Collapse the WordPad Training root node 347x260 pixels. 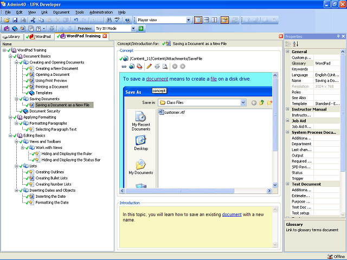click(4, 50)
